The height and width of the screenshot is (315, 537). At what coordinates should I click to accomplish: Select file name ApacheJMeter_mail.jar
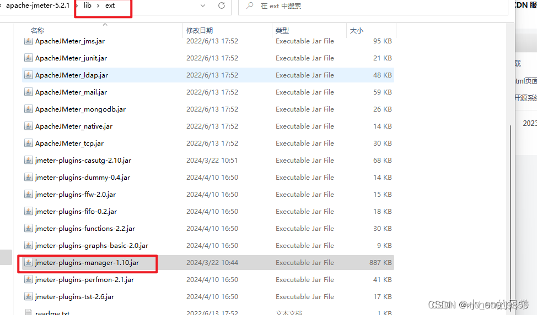[71, 92]
